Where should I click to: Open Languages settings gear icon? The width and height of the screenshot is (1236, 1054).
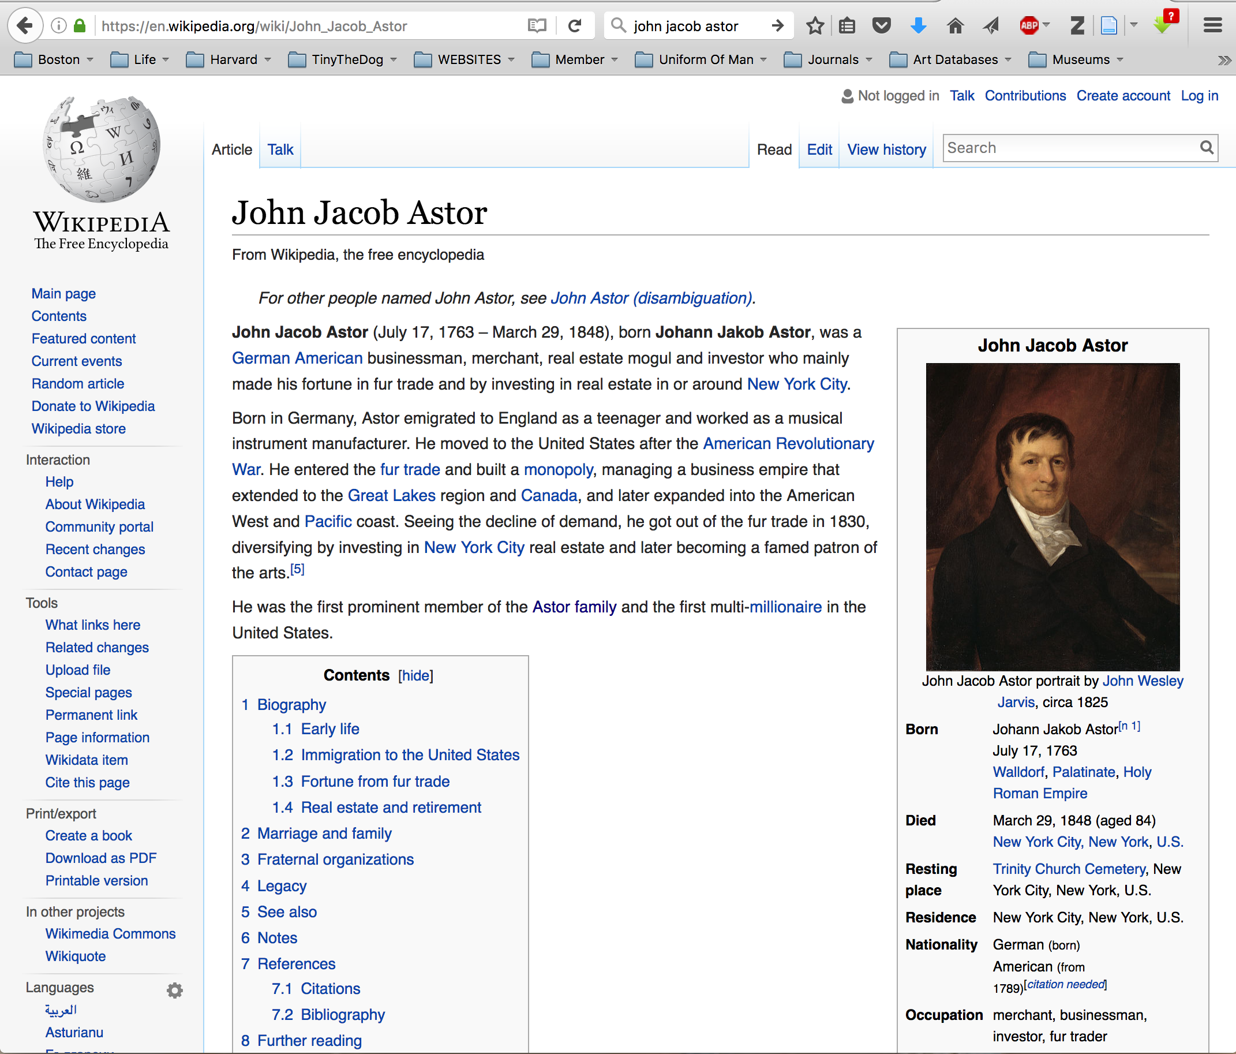(174, 990)
